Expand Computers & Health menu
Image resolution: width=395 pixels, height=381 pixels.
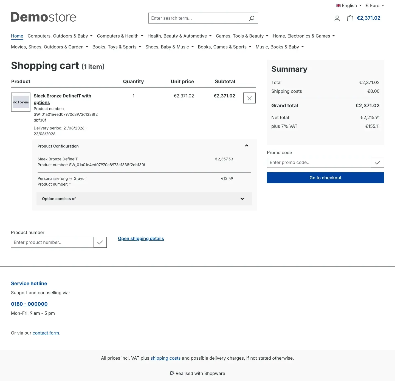[120, 36]
